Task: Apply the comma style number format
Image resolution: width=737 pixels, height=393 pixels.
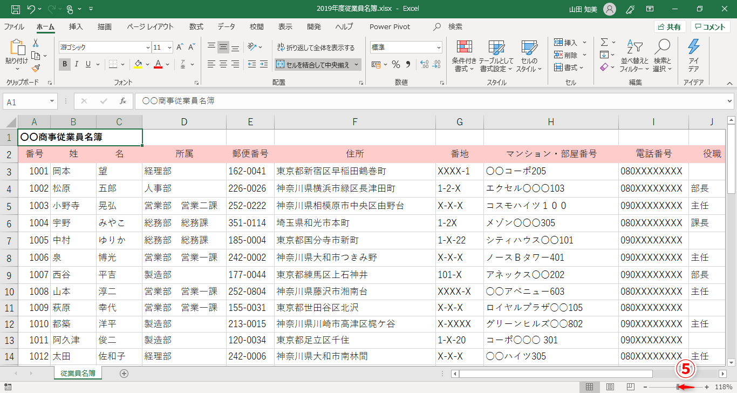Action: coord(408,65)
